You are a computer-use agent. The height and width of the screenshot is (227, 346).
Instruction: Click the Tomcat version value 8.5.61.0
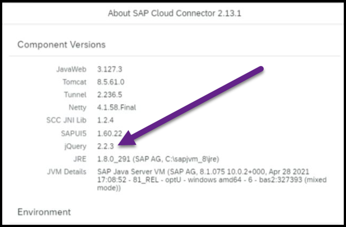coord(110,82)
